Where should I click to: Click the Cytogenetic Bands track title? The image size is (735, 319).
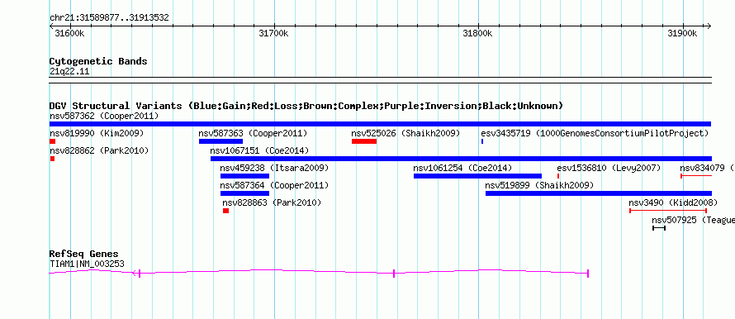tap(98, 61)
